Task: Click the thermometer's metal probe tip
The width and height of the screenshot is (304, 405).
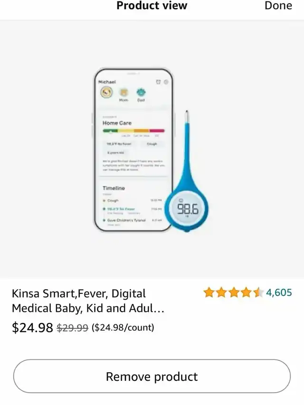Action: [187, 117]
